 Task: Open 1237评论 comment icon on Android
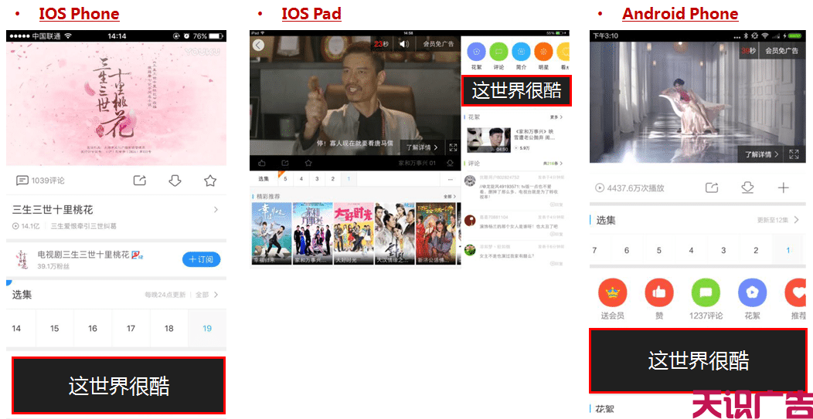[x=706, y=292]
